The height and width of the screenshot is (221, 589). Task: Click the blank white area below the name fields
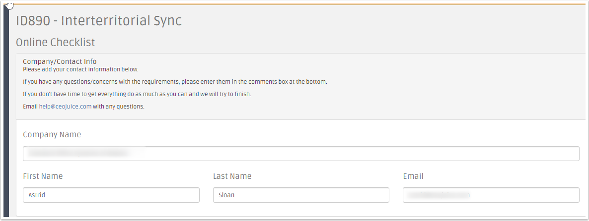(300, 210)
